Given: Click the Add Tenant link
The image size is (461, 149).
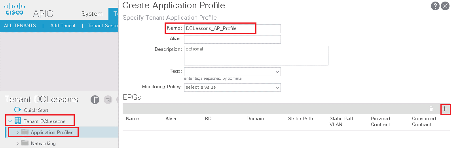Looking at the screenshot, I should 63,26.
